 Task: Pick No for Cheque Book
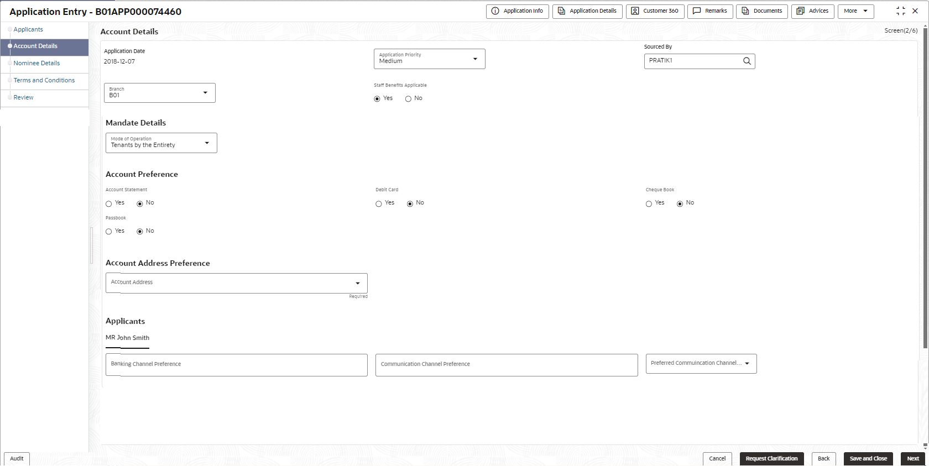(680, 204)
